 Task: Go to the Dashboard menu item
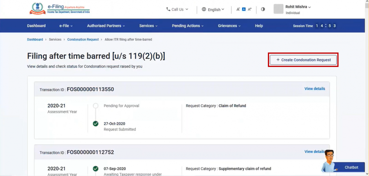click(36, 26)
